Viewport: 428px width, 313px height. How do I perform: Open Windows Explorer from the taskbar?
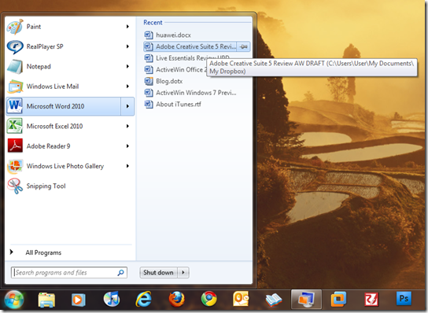46,300
